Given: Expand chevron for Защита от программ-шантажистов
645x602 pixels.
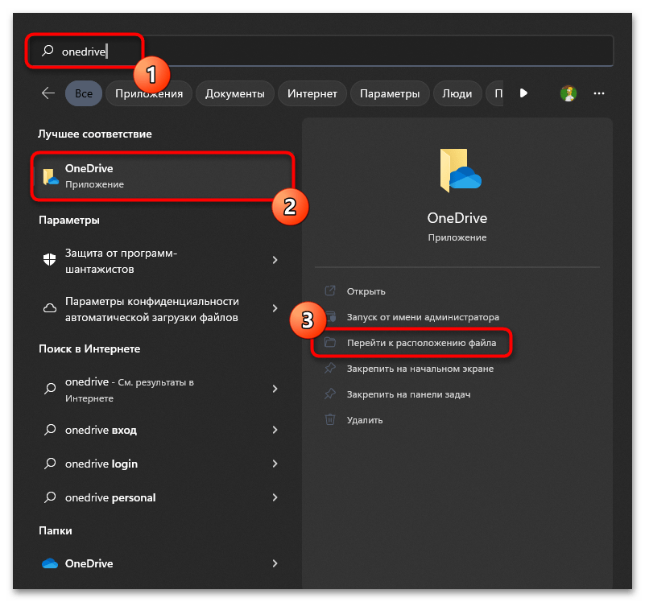Looking at the screenshot, I should (275, 260).
